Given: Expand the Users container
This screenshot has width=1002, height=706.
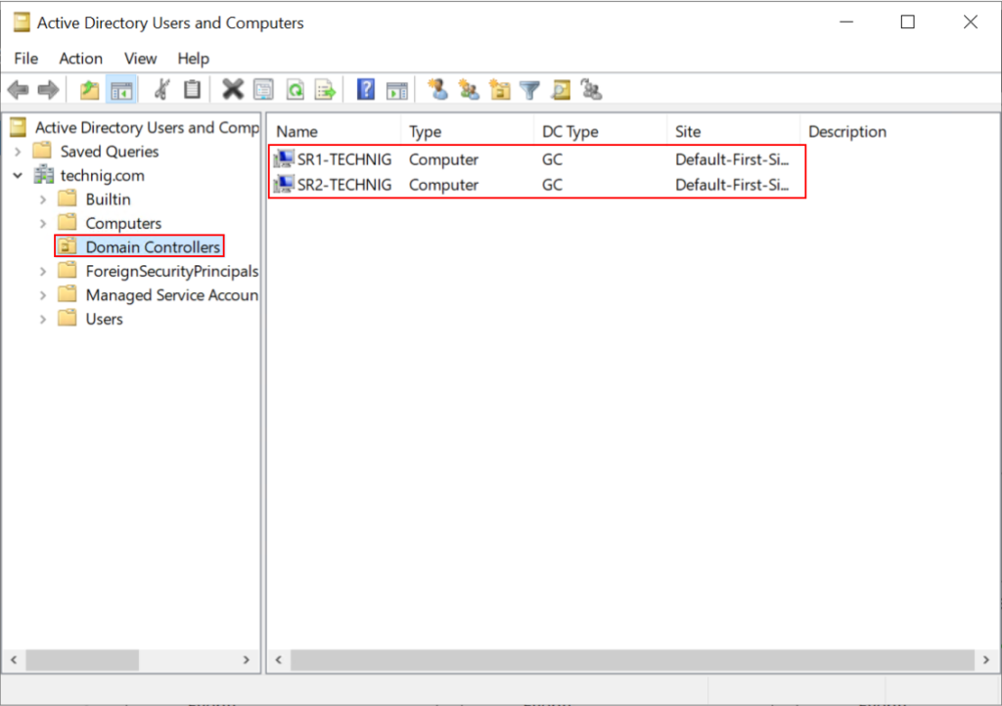Looking at the screenshot, I should click(x=43, y=319).
